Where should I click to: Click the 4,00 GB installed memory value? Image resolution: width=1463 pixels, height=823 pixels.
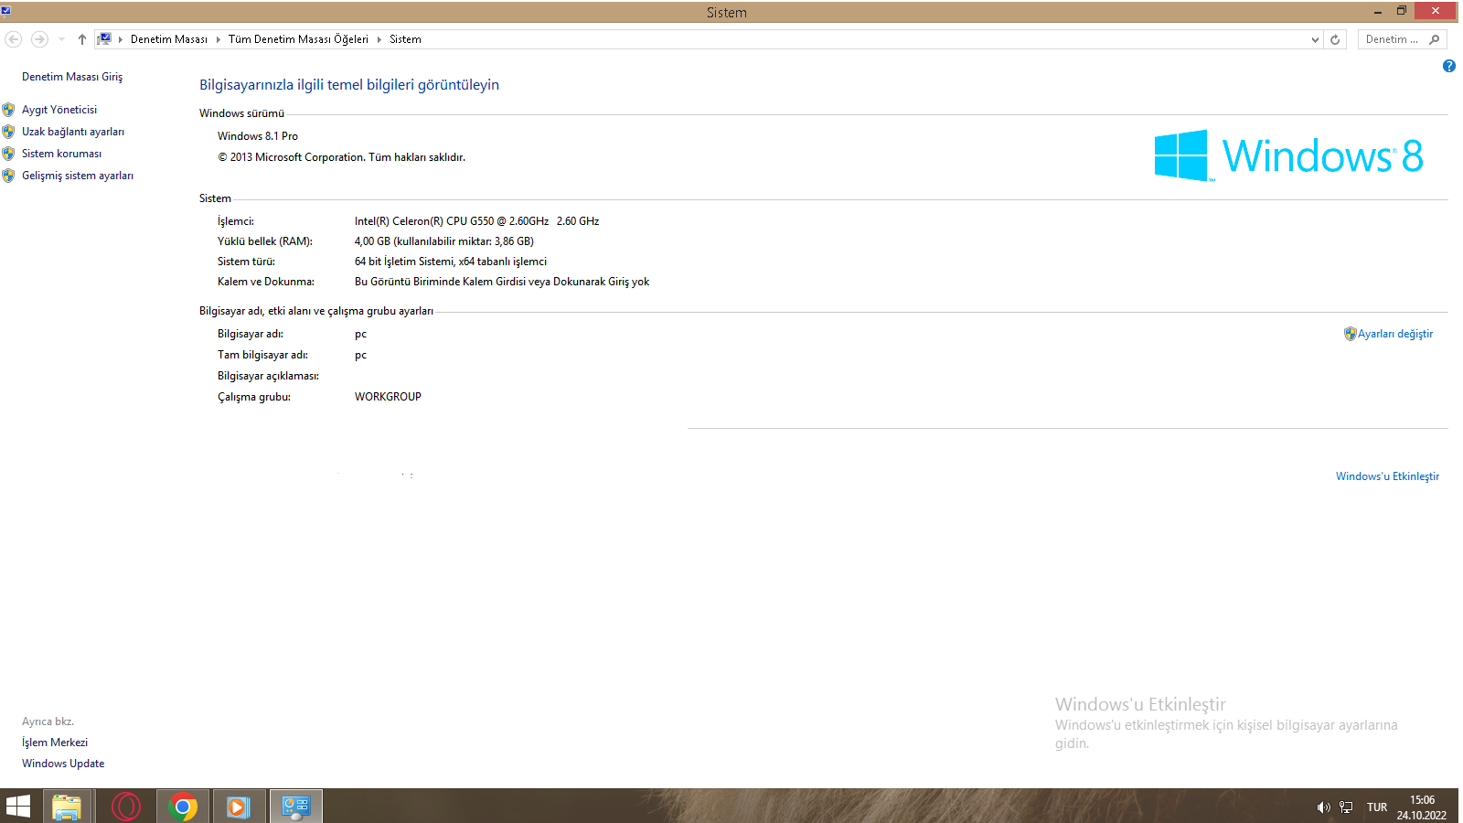(444, 241)
